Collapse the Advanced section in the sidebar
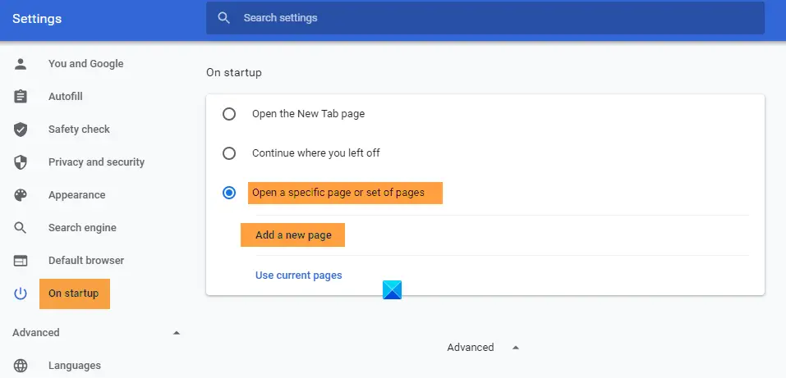 [x=176, y=333]
